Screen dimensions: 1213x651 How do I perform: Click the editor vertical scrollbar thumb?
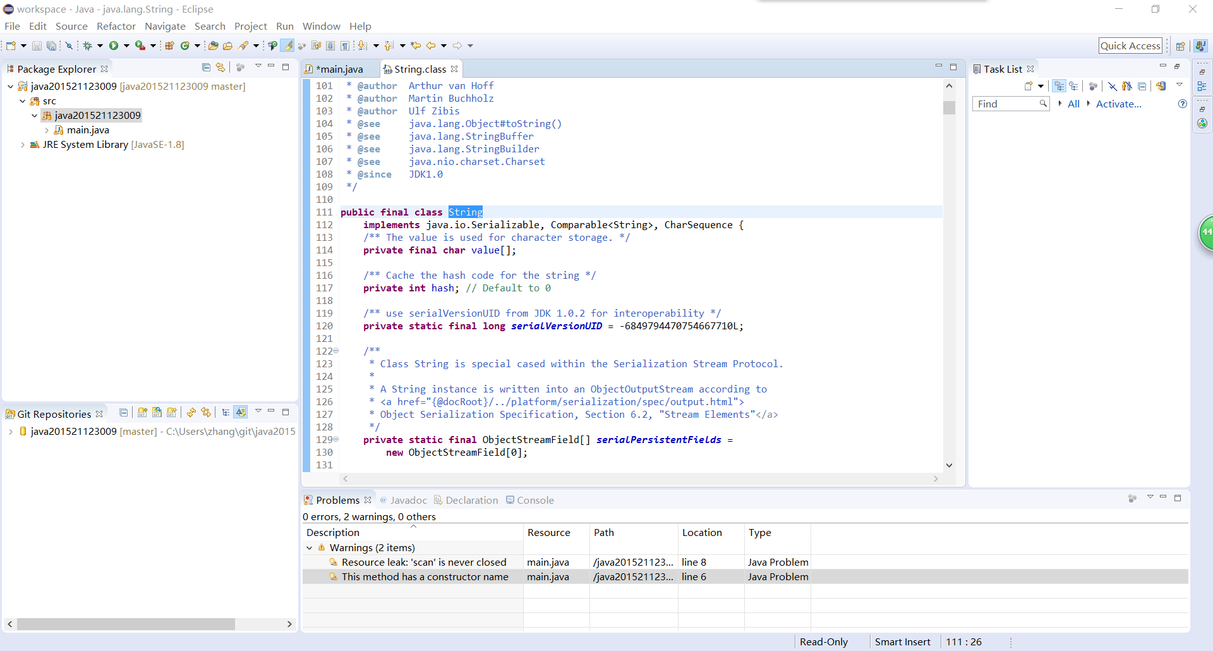point(949,107)
